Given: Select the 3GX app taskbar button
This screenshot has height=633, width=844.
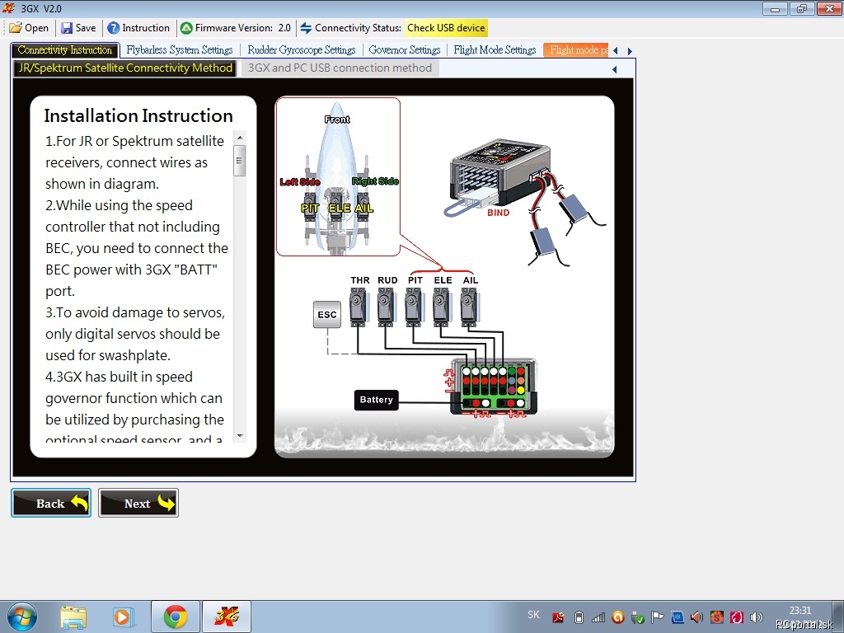Looking at the screenshot, I should (227, 617).
